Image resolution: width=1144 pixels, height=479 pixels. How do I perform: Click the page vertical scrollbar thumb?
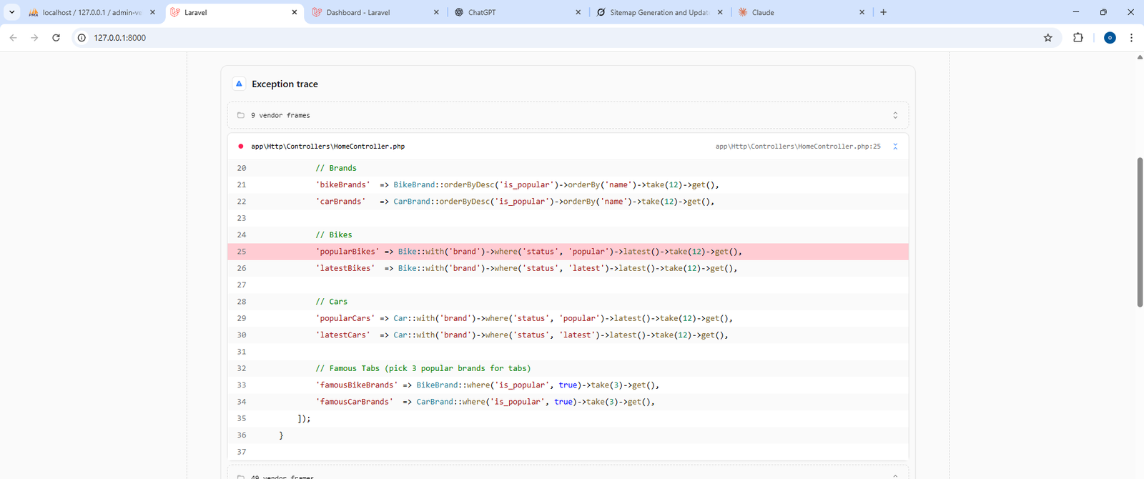tap(1139, 232)
